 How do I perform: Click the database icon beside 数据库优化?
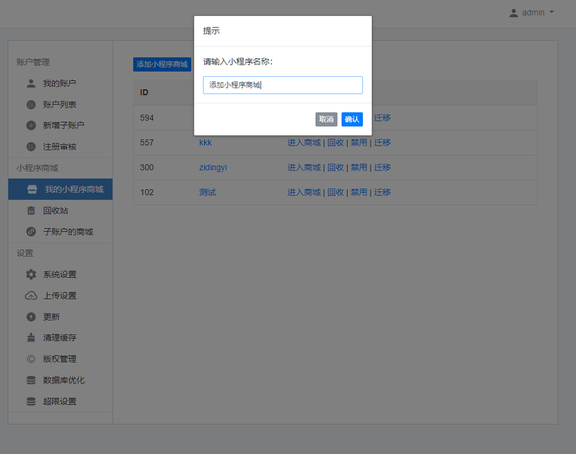31,380
